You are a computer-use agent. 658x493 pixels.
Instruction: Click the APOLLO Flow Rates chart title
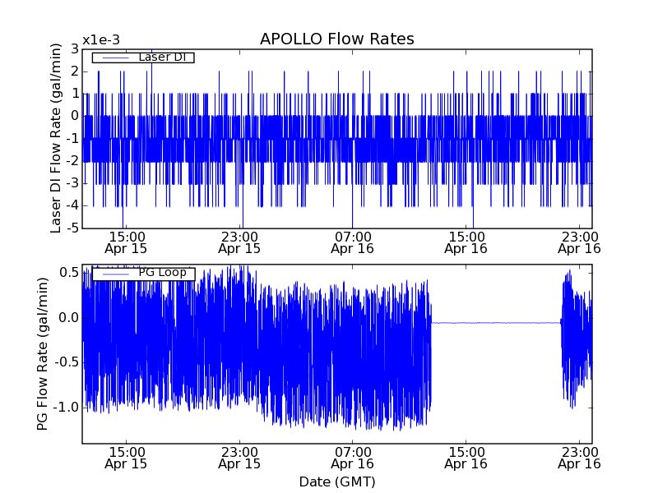(336, 39)
